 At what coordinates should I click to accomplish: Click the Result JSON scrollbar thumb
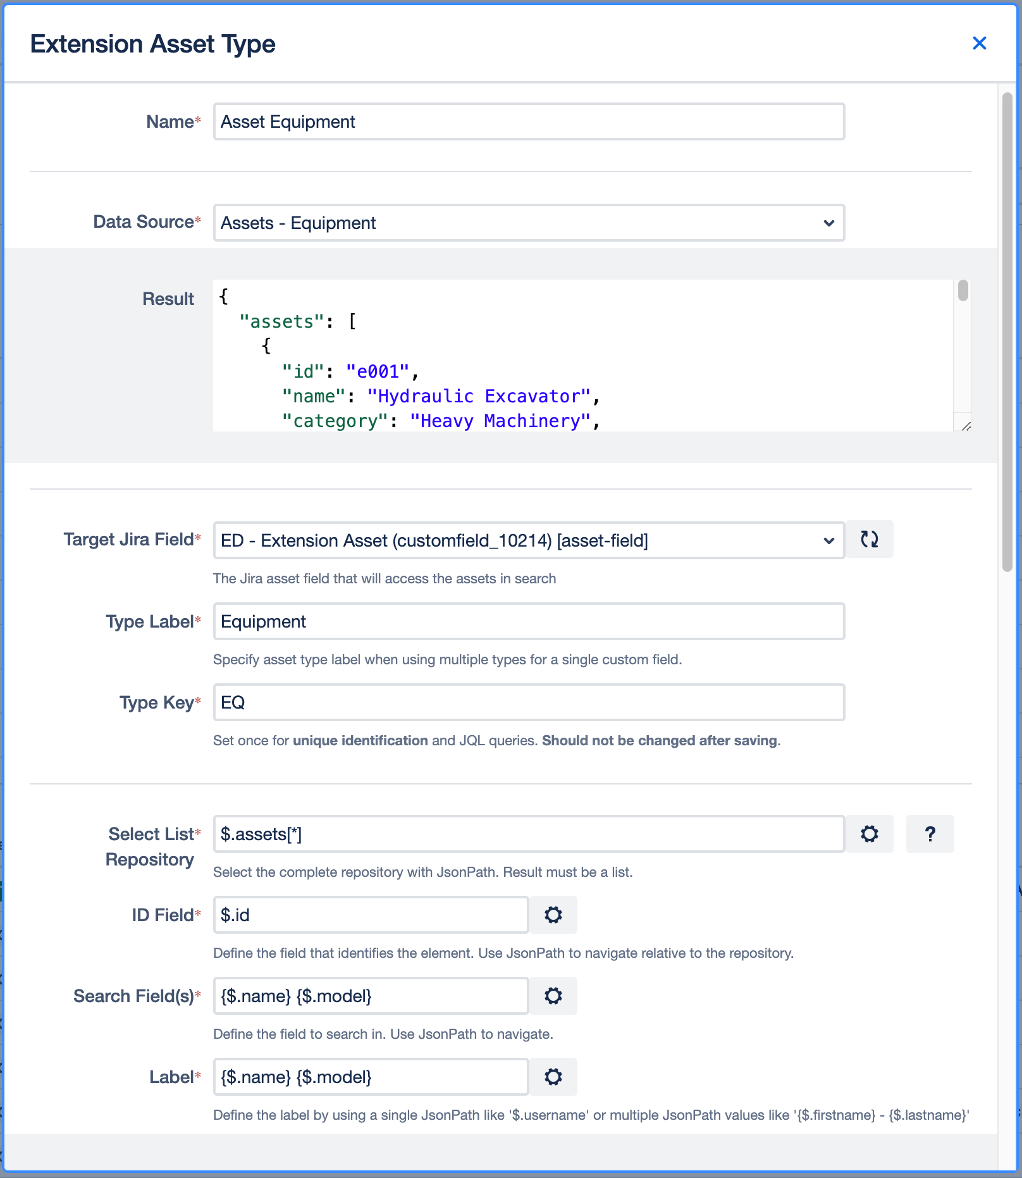[x=963, y=290]
